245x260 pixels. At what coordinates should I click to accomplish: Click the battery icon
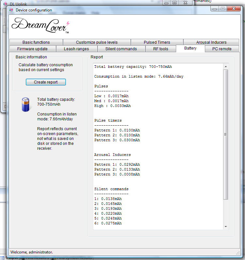pyautogui.click(x=25, y=105)
